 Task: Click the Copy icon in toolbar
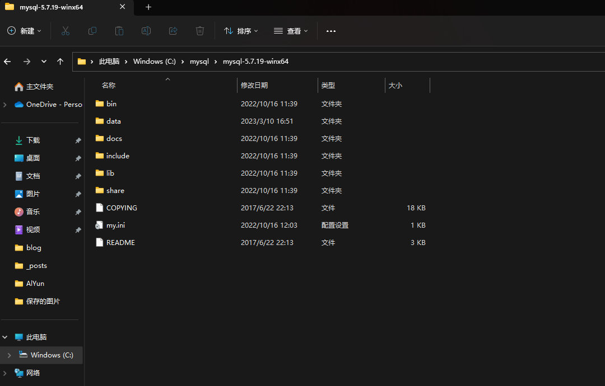click(92, 31)
